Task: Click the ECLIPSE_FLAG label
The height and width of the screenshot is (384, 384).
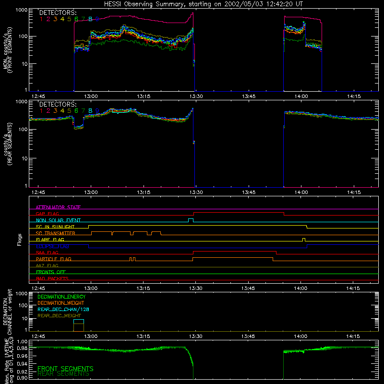Action: point(52,246)
